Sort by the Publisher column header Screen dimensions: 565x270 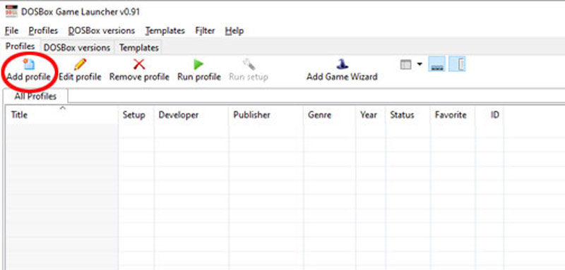point(266,115)
